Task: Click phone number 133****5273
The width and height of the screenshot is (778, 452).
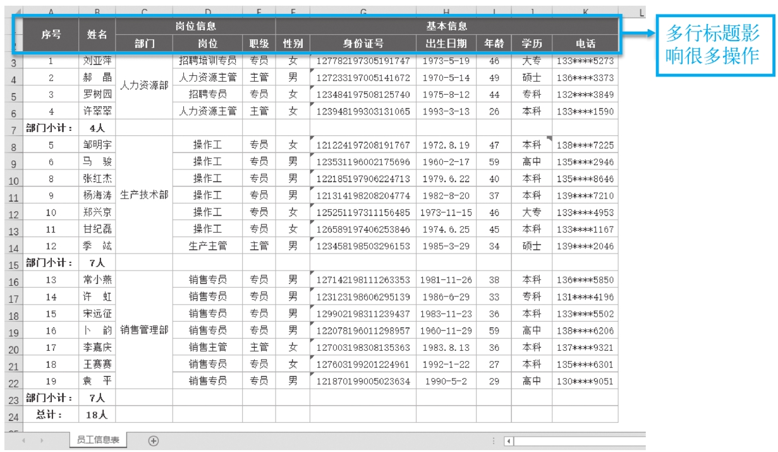Action: point(585,61)
